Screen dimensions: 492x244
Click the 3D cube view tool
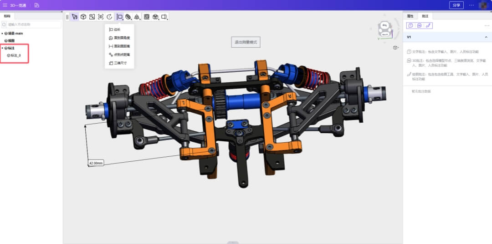(x=83, y=17)
